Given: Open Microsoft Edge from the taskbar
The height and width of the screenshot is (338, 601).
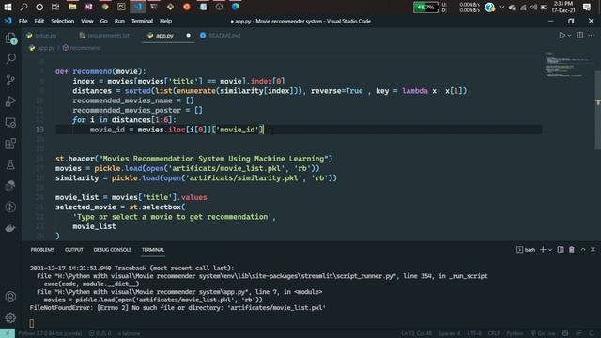Looking at the screenshot, I should click(236, 7).
